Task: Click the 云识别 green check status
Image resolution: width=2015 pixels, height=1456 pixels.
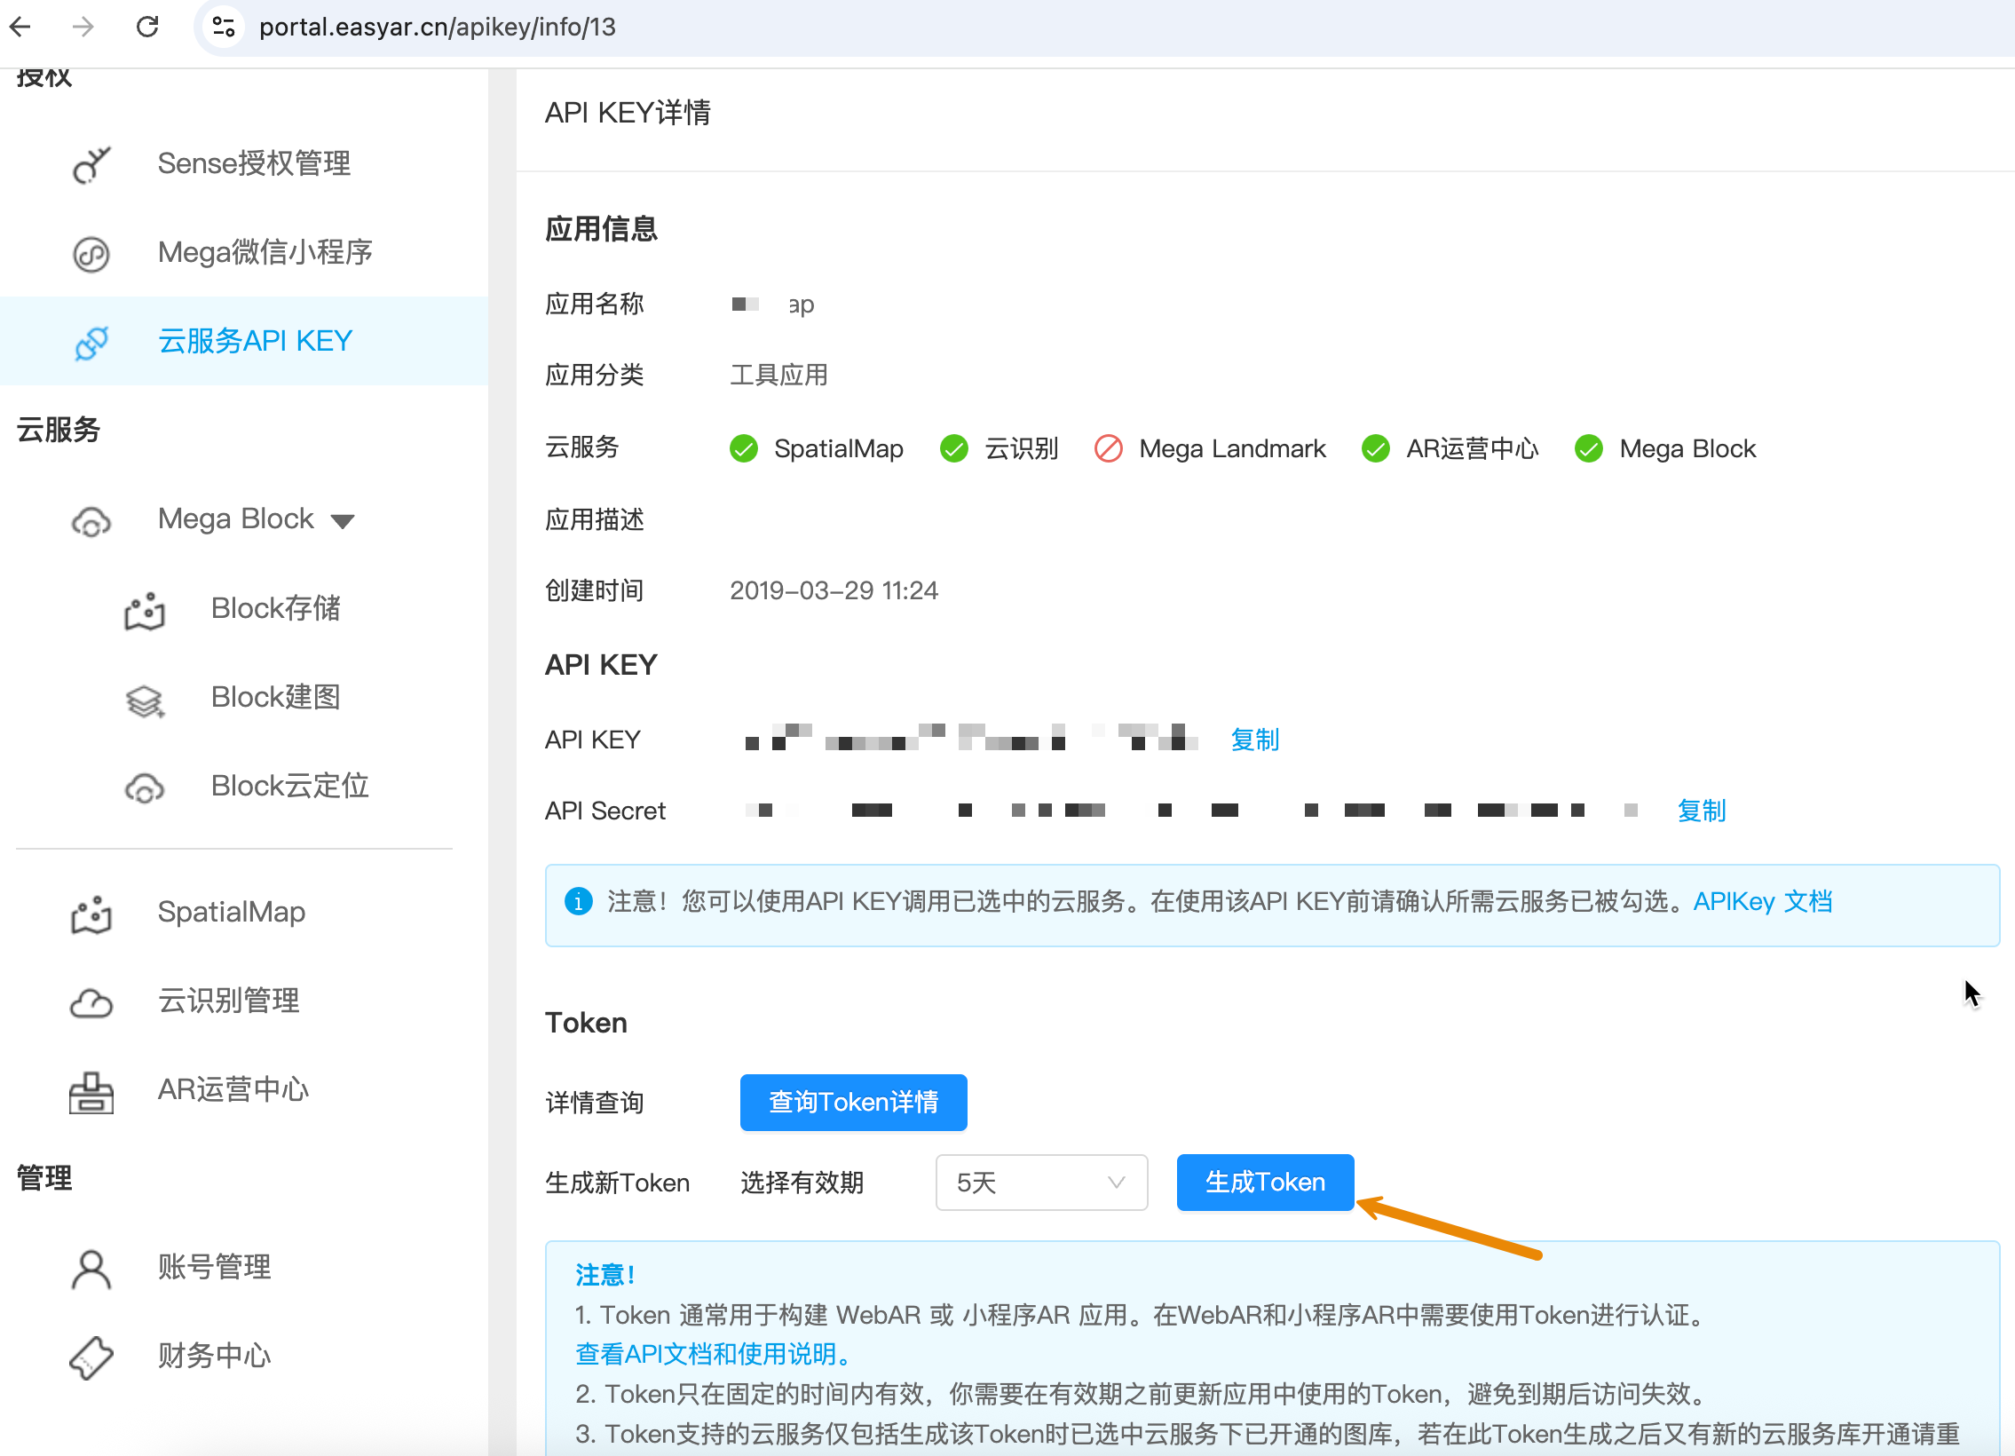Action: click(x=953, y=448)
